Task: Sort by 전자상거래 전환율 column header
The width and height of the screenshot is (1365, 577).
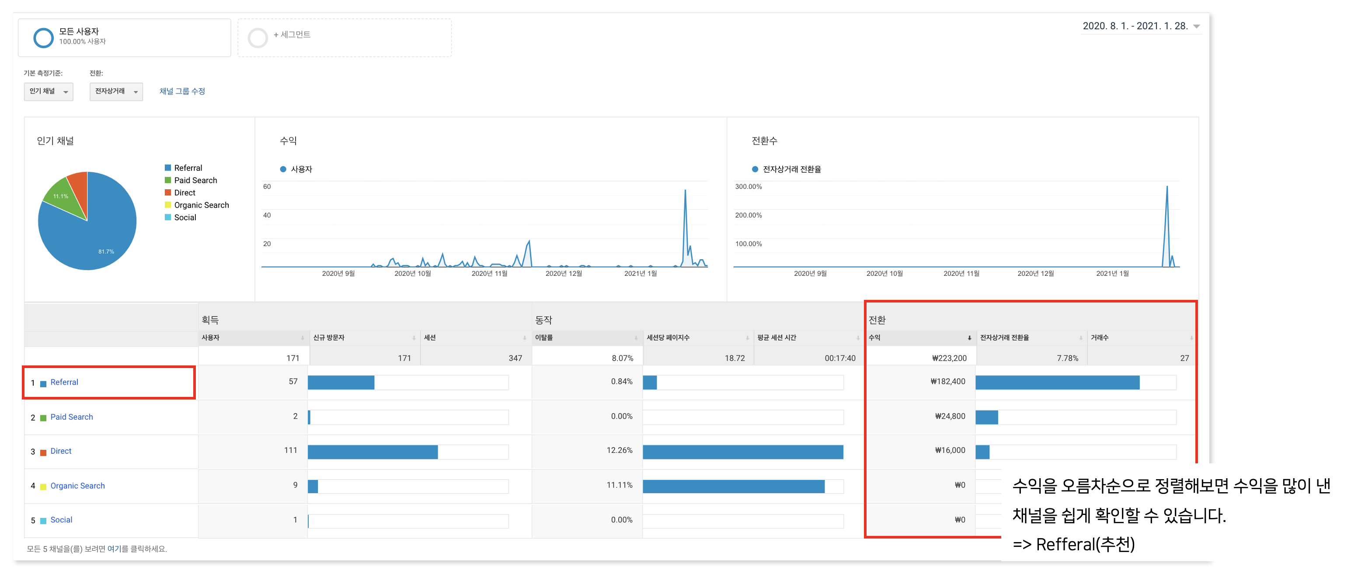Action: tap(1004, 338)
